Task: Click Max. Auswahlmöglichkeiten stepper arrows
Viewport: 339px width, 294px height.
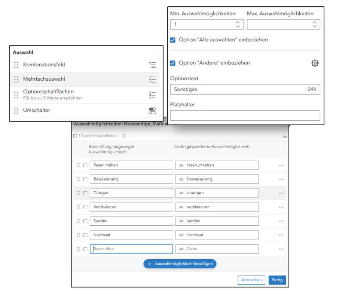Action: point(315,24)
